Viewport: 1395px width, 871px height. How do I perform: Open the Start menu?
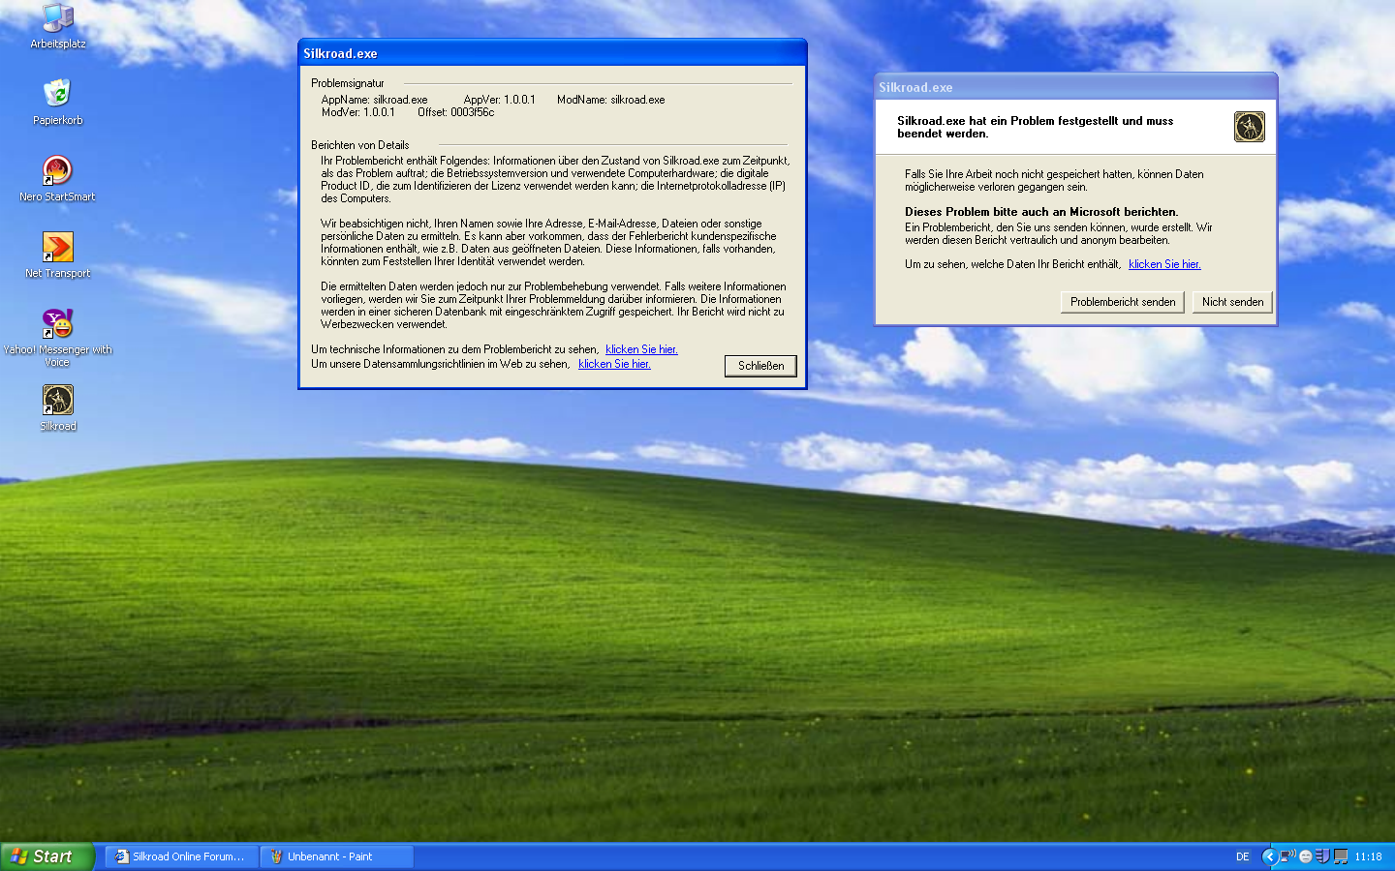click(x=46, y=856)
